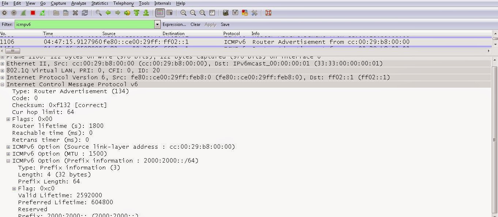Screen dimensions: 498x217
Task: Open the Telephony menu
Action: point(123,3)
